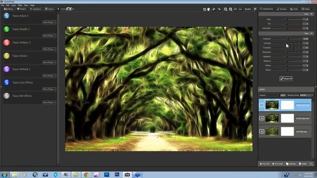This screenshot has width=317, height=178.
Task: Open the Help menu
Action: tap(32, 5)
